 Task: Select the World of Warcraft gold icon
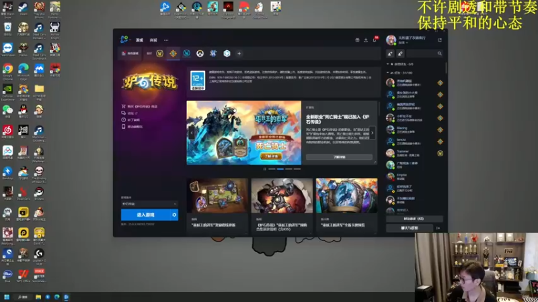click(160, 54)
